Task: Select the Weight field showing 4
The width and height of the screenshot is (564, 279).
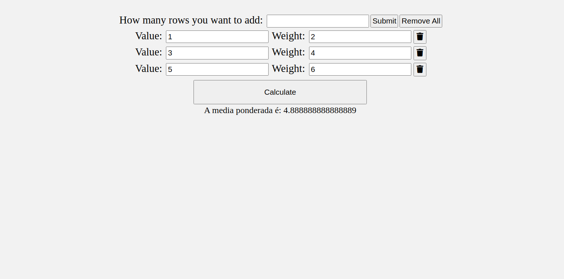Action: point(360,53)
